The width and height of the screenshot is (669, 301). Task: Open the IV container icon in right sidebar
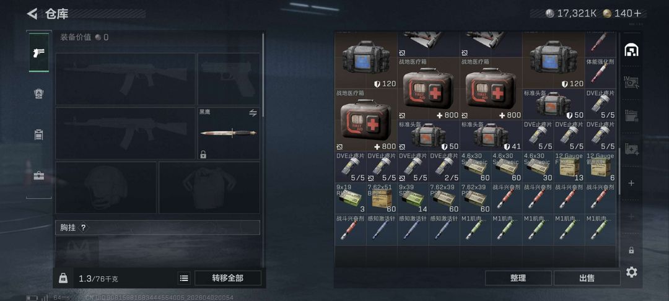pos(631,82)
